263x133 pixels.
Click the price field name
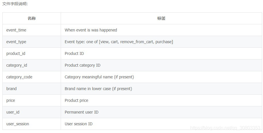click(11, 100)
